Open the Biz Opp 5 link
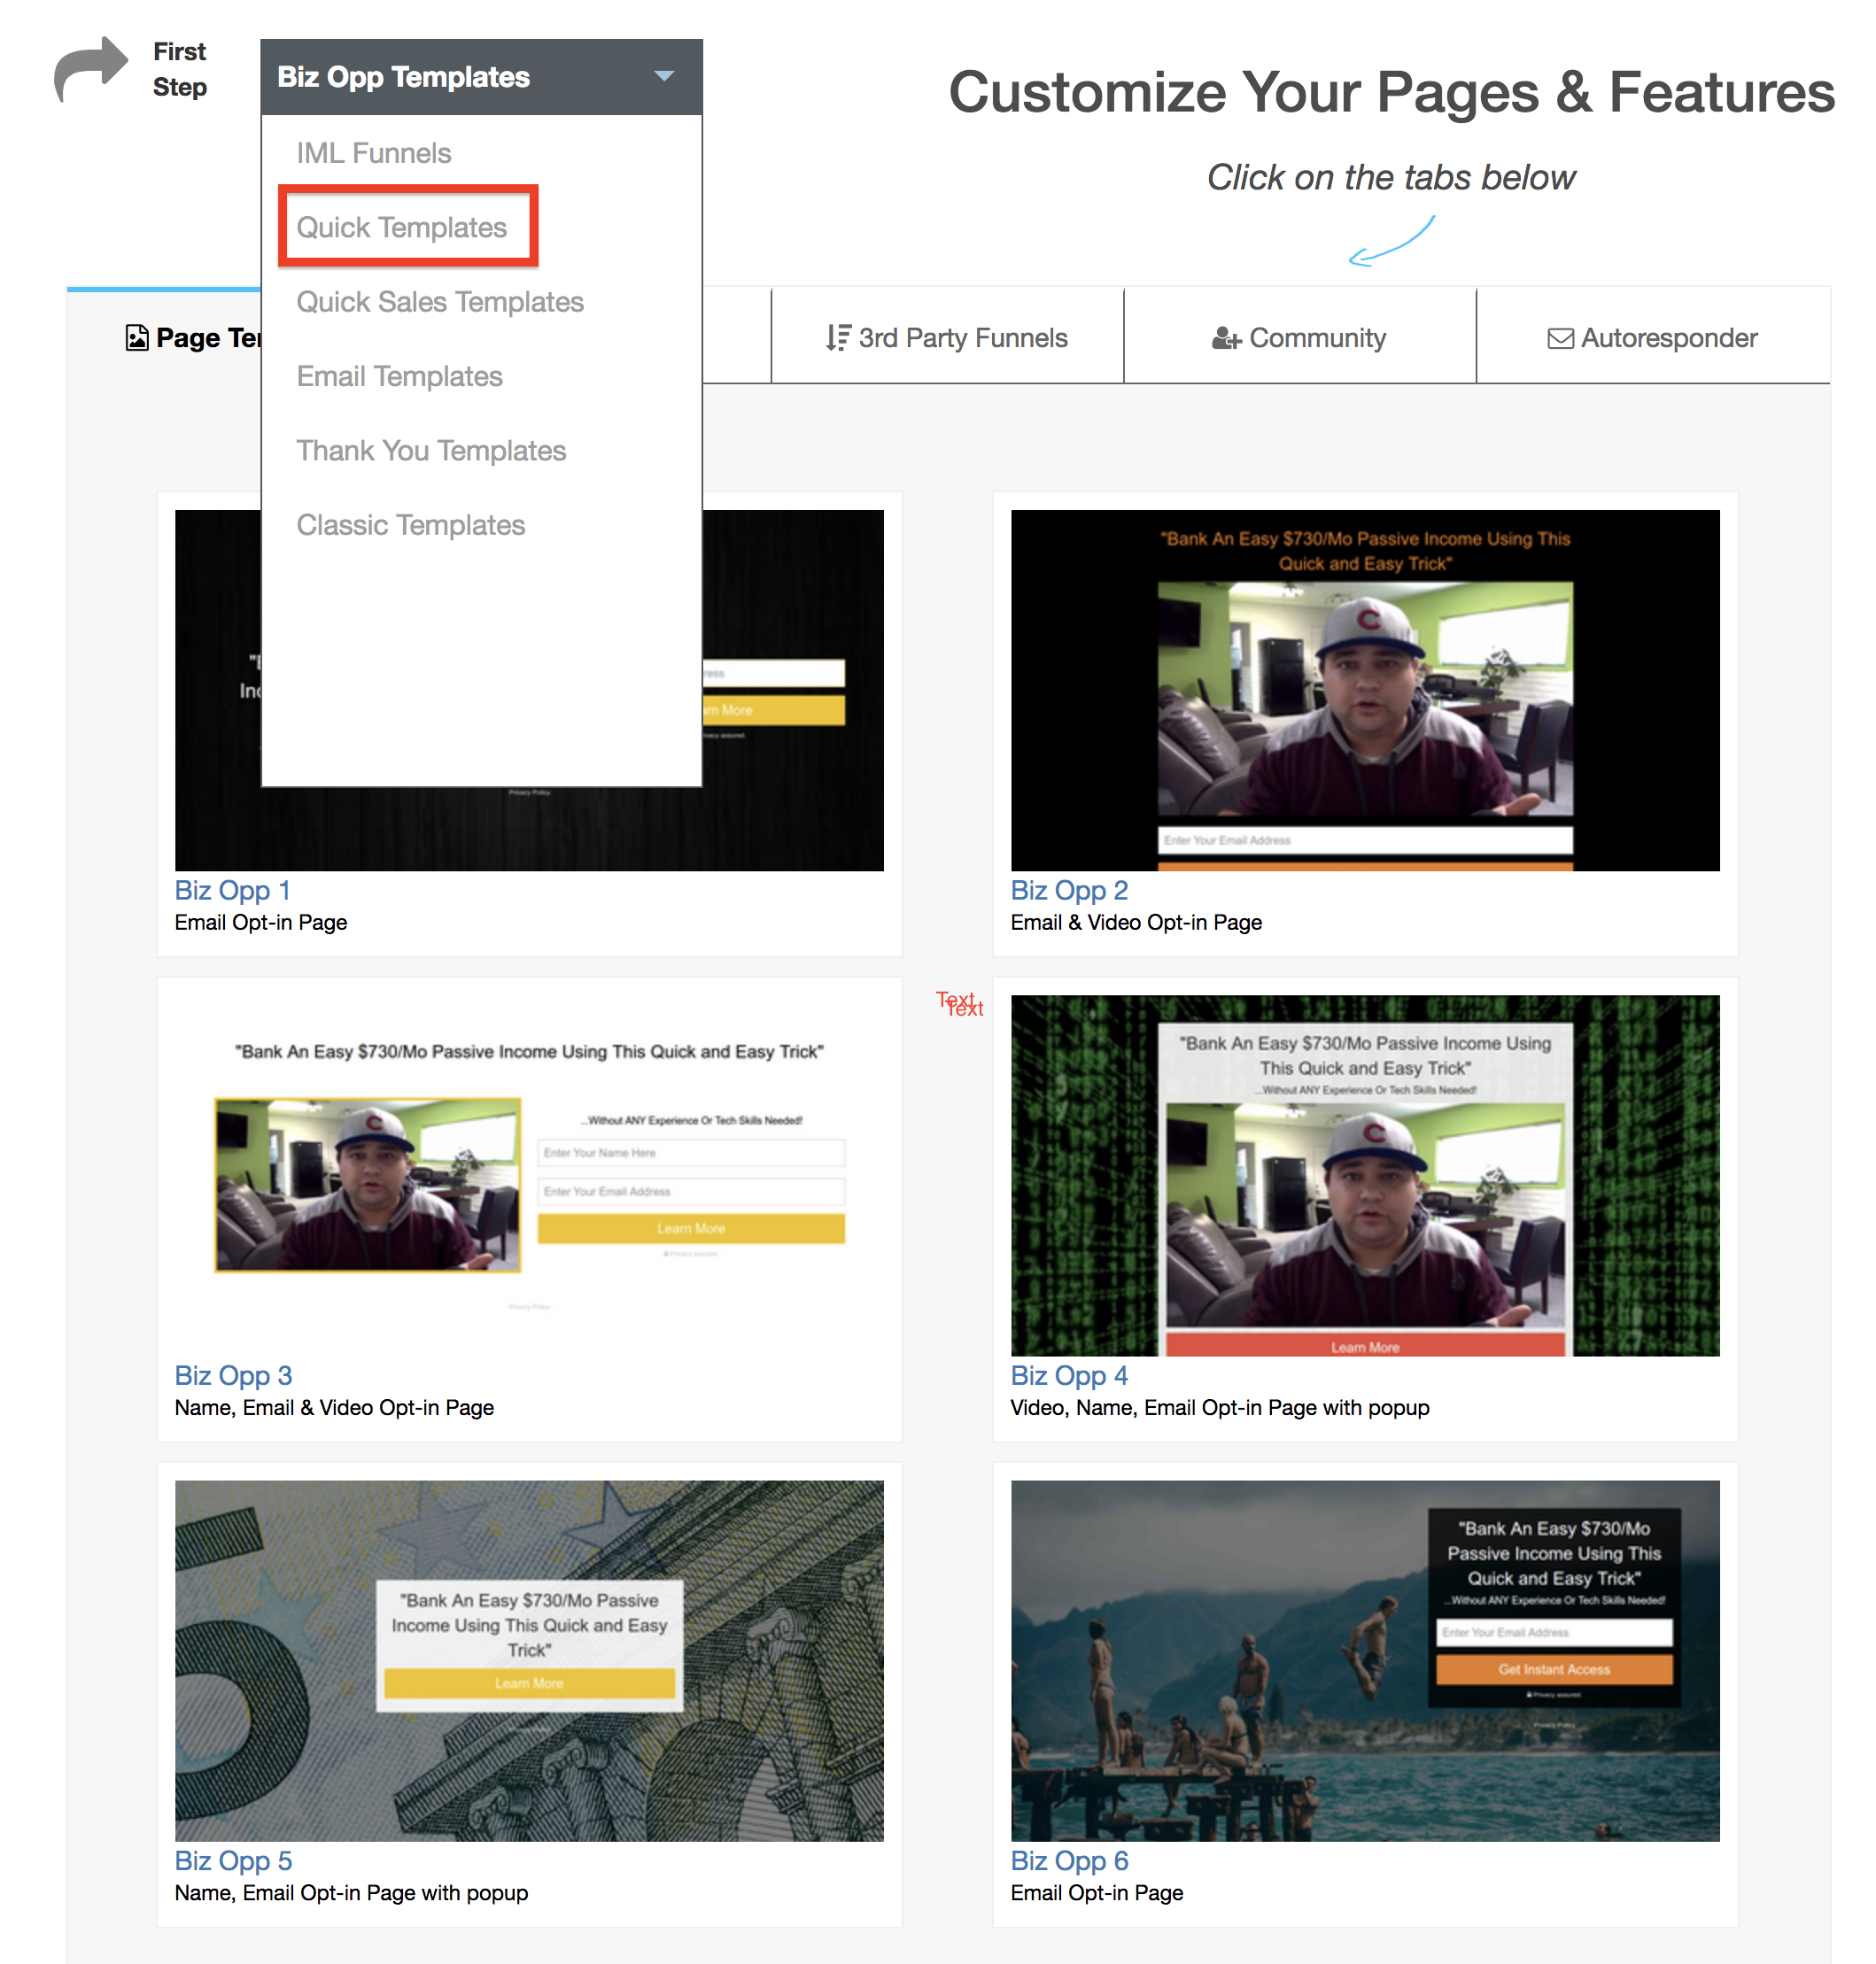The height and width of the screenshot is (1964, 1876). coord(233,1860)
